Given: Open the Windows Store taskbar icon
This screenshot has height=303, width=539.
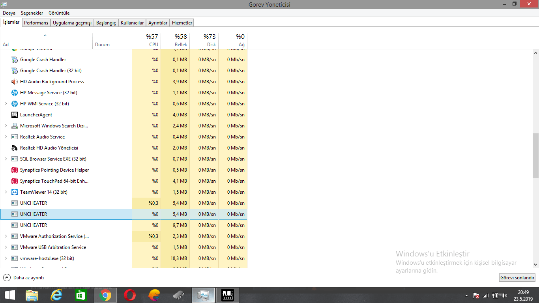Looking at the screenshot, I should [80, 295].
